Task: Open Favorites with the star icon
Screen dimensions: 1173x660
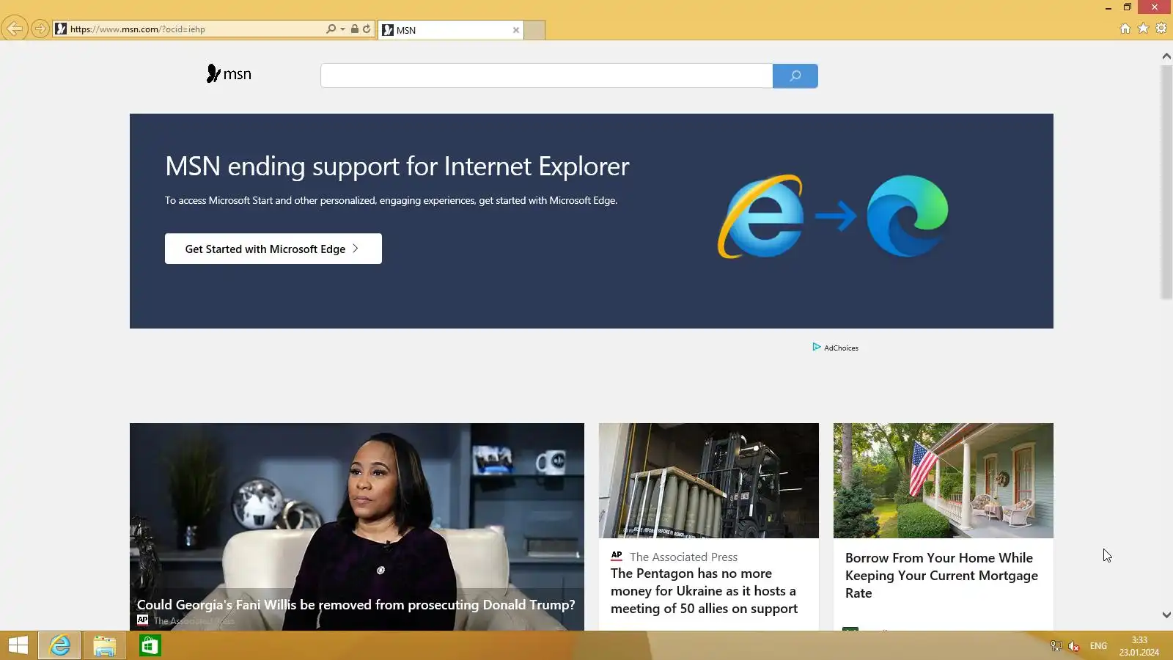Action: point(1143,29)
